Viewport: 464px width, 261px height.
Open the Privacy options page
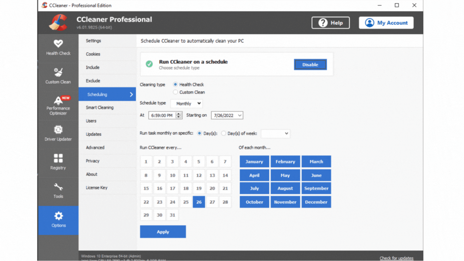point(107,161)
